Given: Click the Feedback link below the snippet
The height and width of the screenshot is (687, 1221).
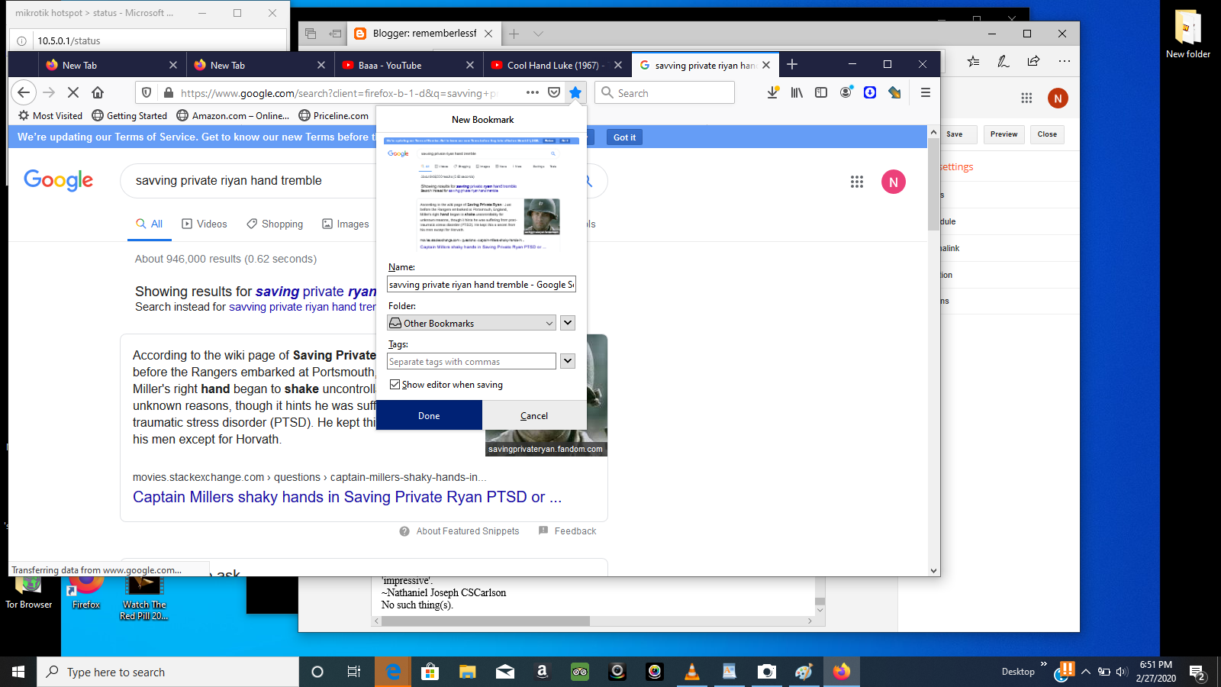Looking at the screenshot, I should (x=575, y=531).
